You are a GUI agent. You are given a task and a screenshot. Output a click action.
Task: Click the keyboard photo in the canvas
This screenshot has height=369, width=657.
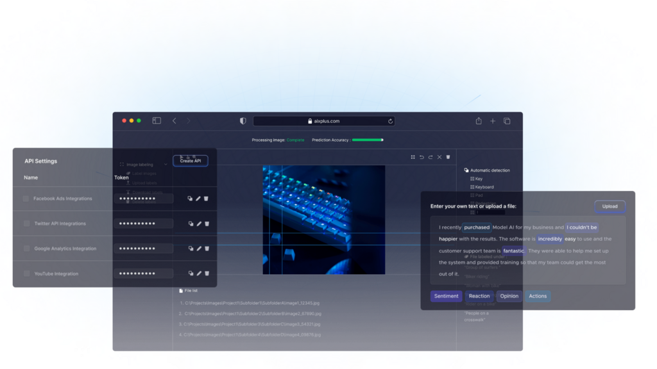click(324, 220)
